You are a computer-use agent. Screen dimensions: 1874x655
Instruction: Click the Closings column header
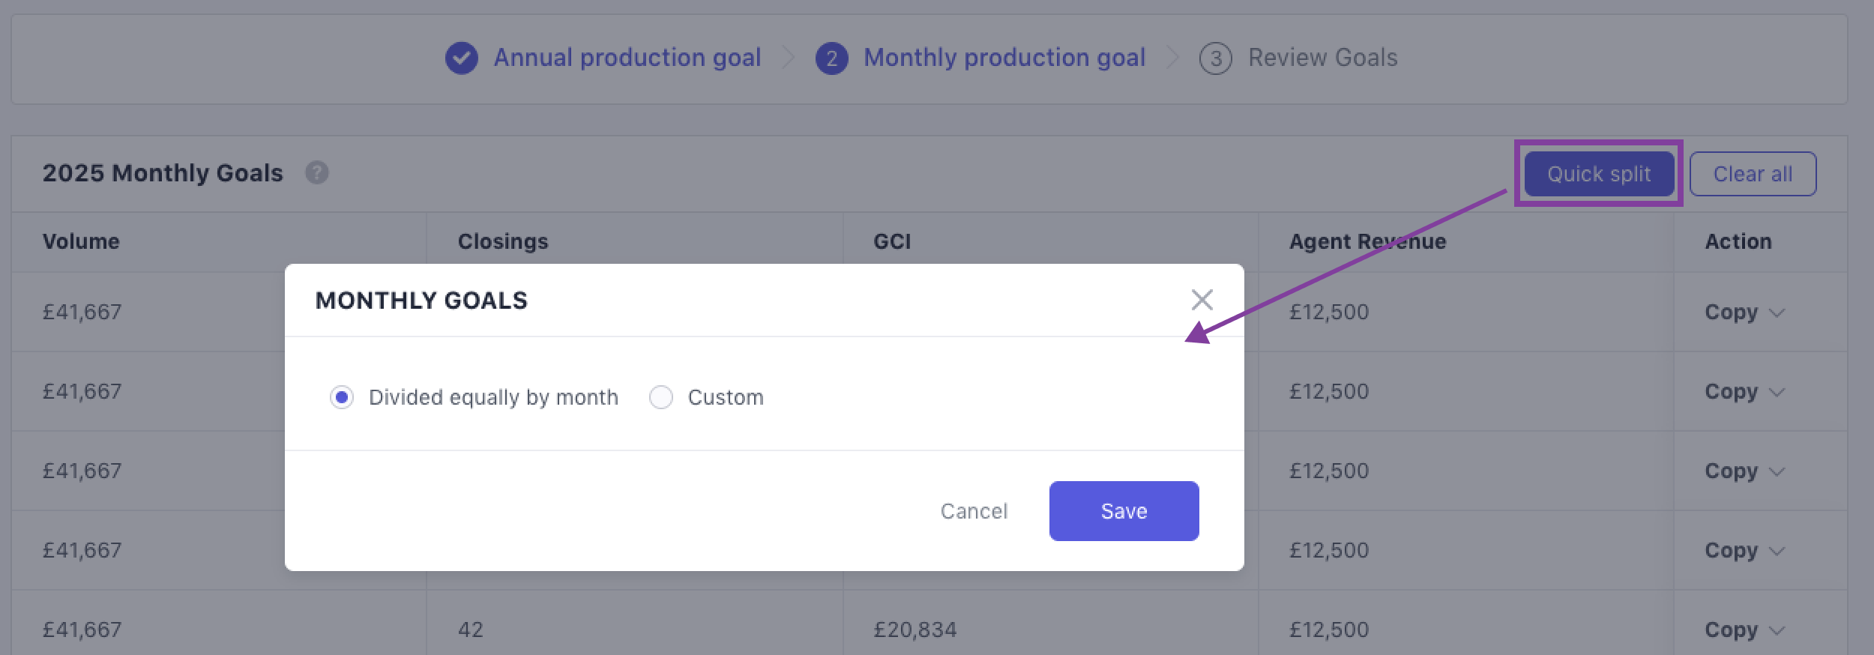[x=503, y=241]
